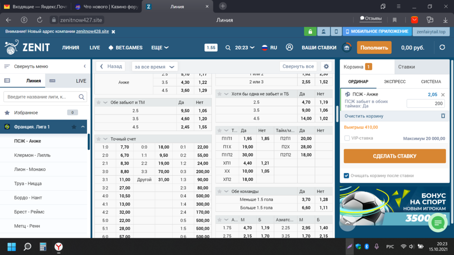
Task: Click the green lock icon button
Action: pos(310,31)
